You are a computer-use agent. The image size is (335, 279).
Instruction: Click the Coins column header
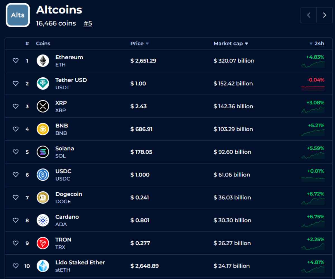click(x=43, y=44)
